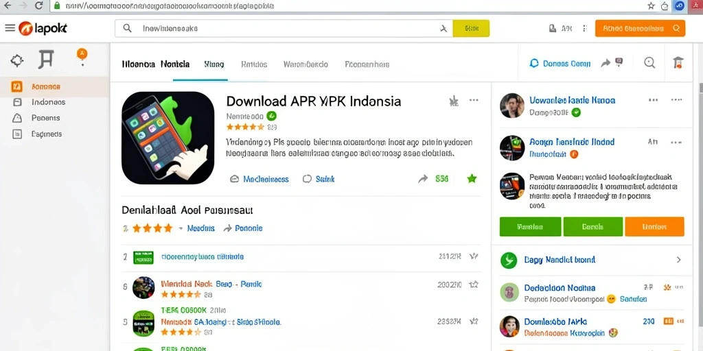Reload the page

click(x=39, y=5)
